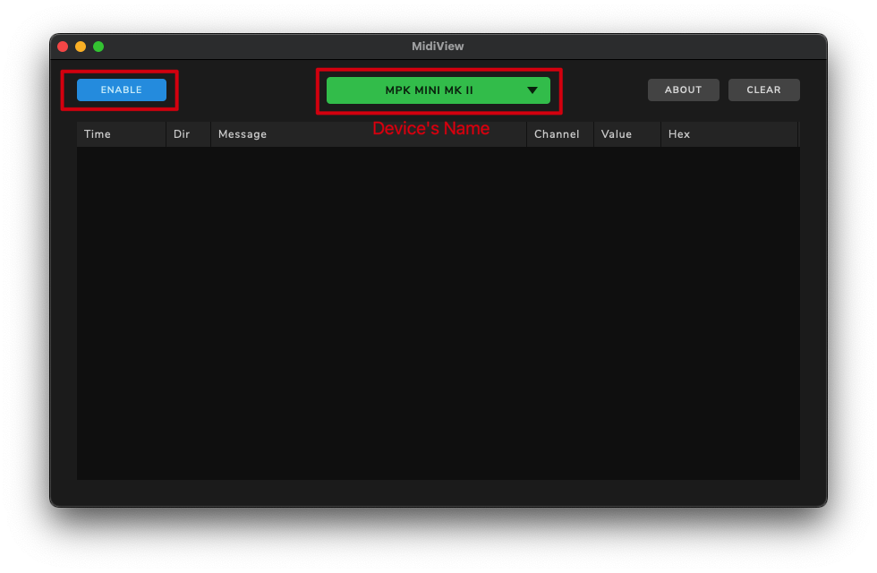877x573 pixels.
Task: Click the empty MIDI message log area
Action: 438,313
